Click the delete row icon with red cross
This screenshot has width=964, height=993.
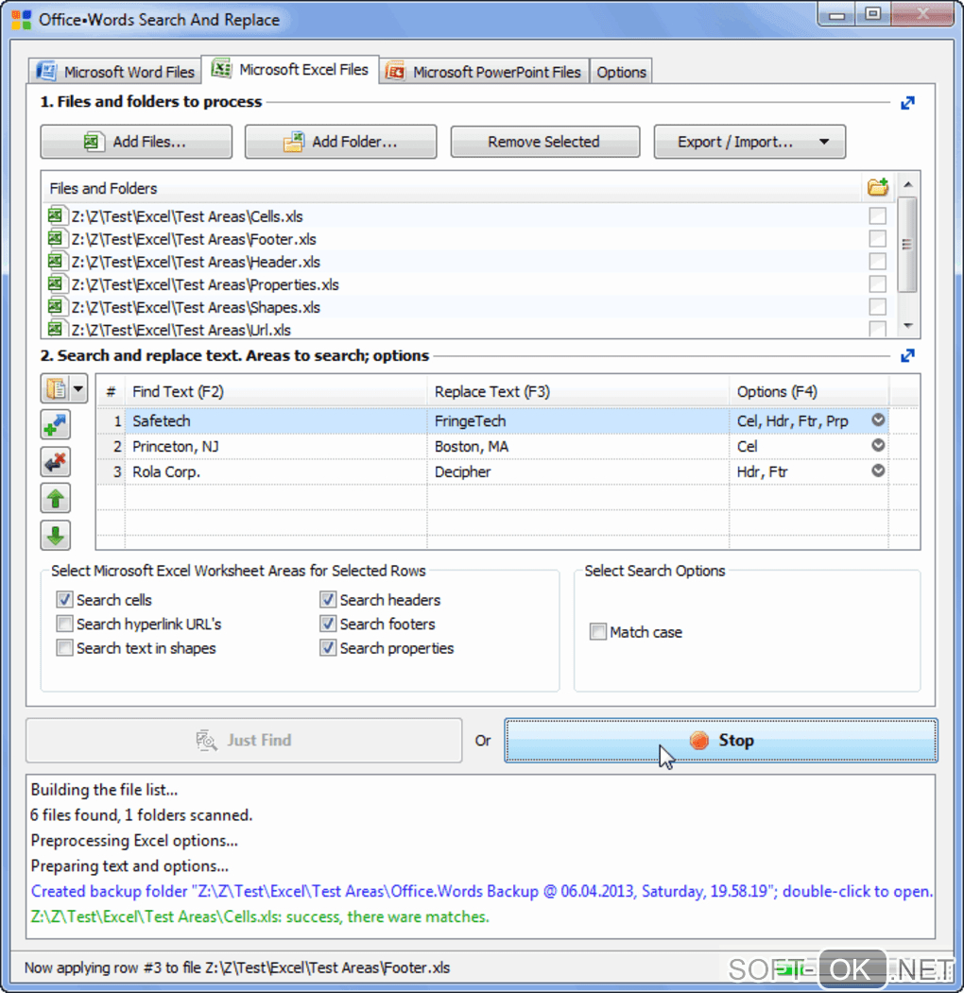(56, 462)
